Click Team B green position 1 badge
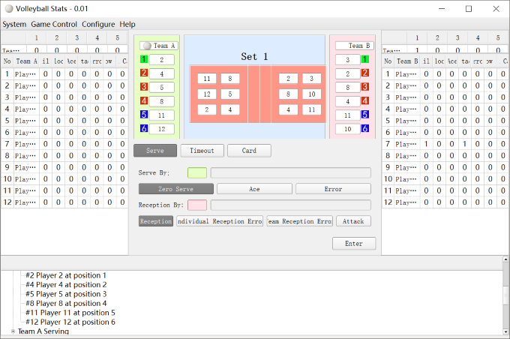The image size is (510, 339). pyautogui.click(x=364, y=59)
